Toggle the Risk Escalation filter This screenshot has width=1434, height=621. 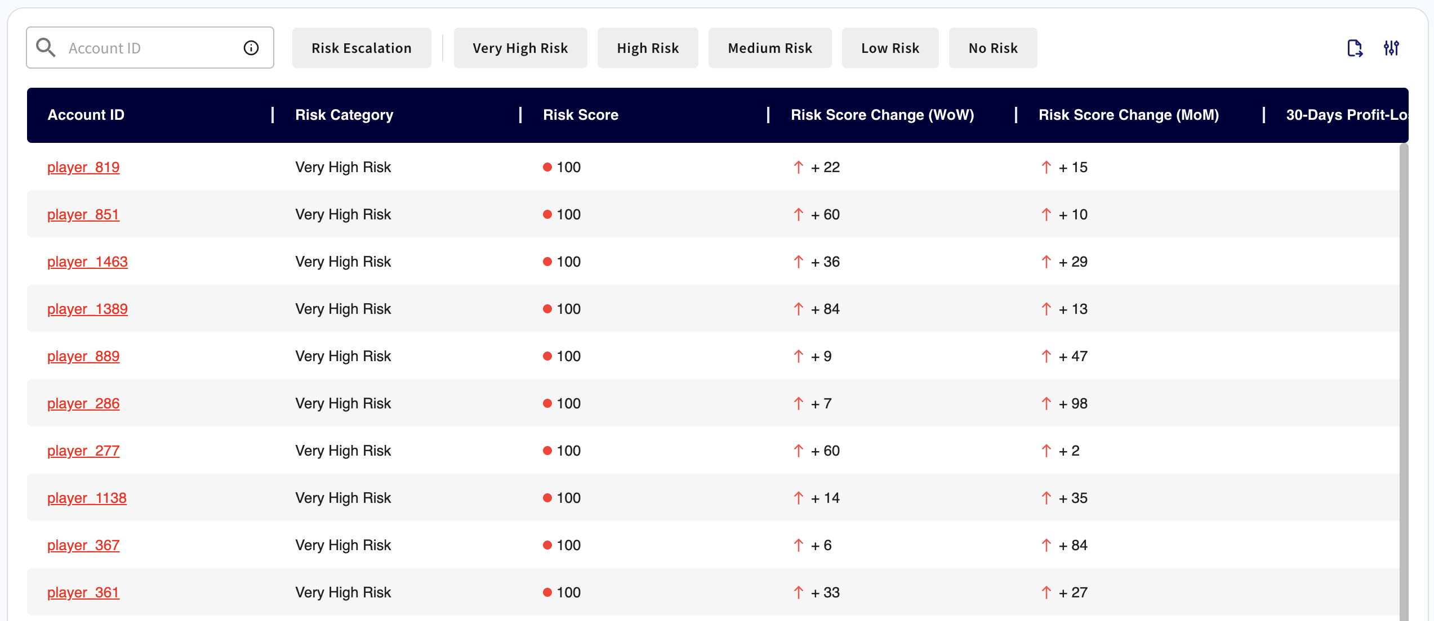(x=362, y=48)
